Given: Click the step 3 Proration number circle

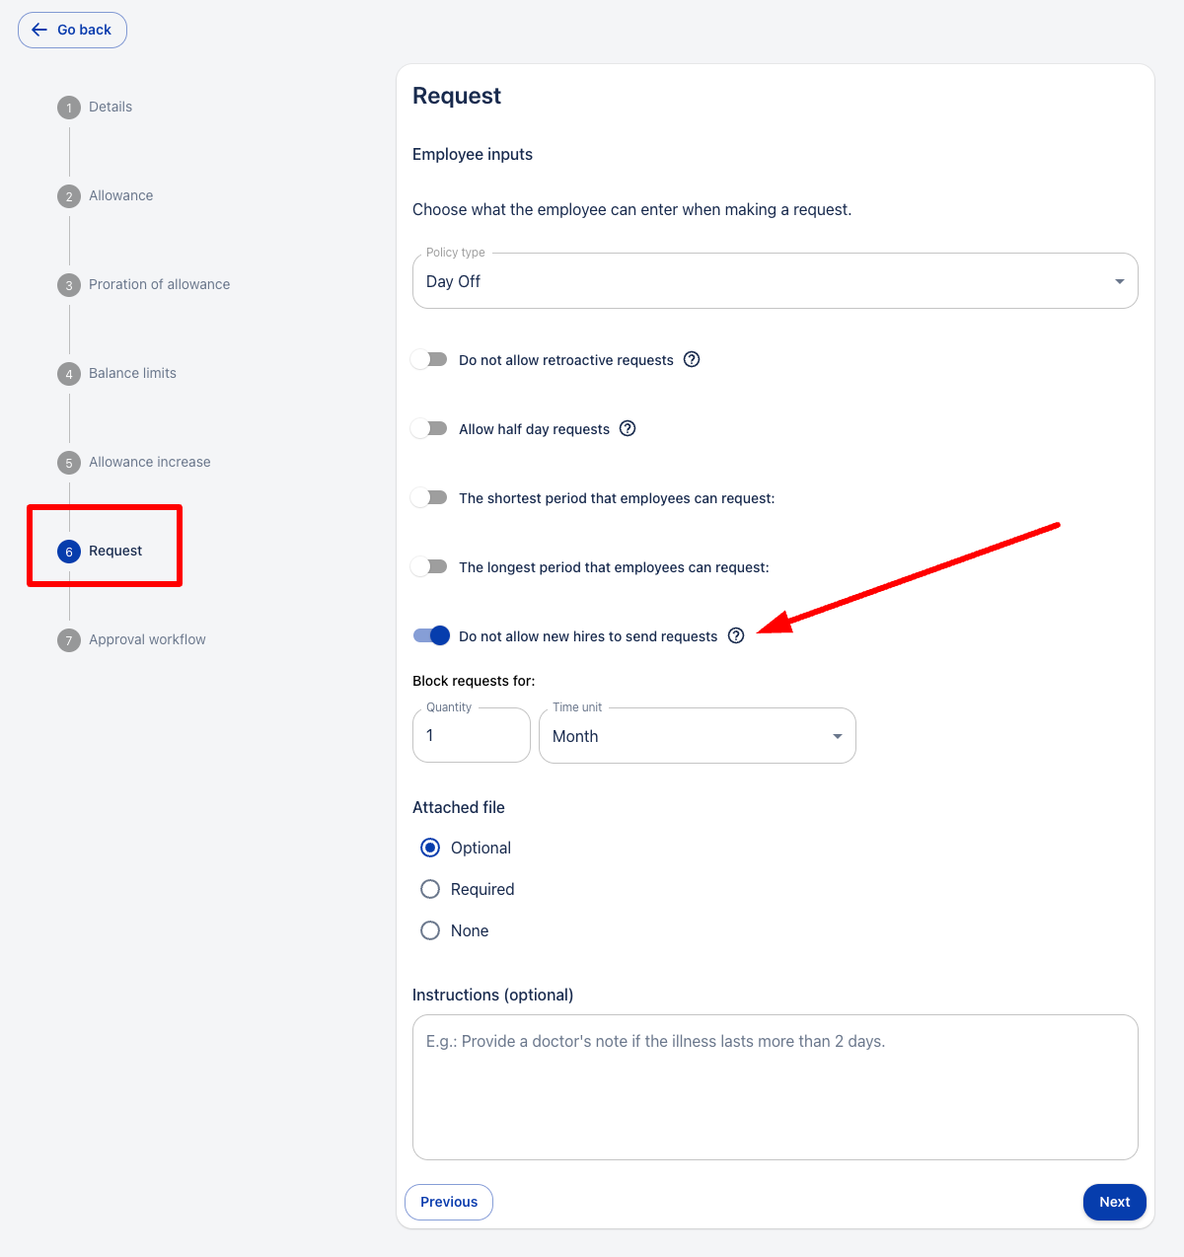Looking at the screenshot, I should point(69,285).
